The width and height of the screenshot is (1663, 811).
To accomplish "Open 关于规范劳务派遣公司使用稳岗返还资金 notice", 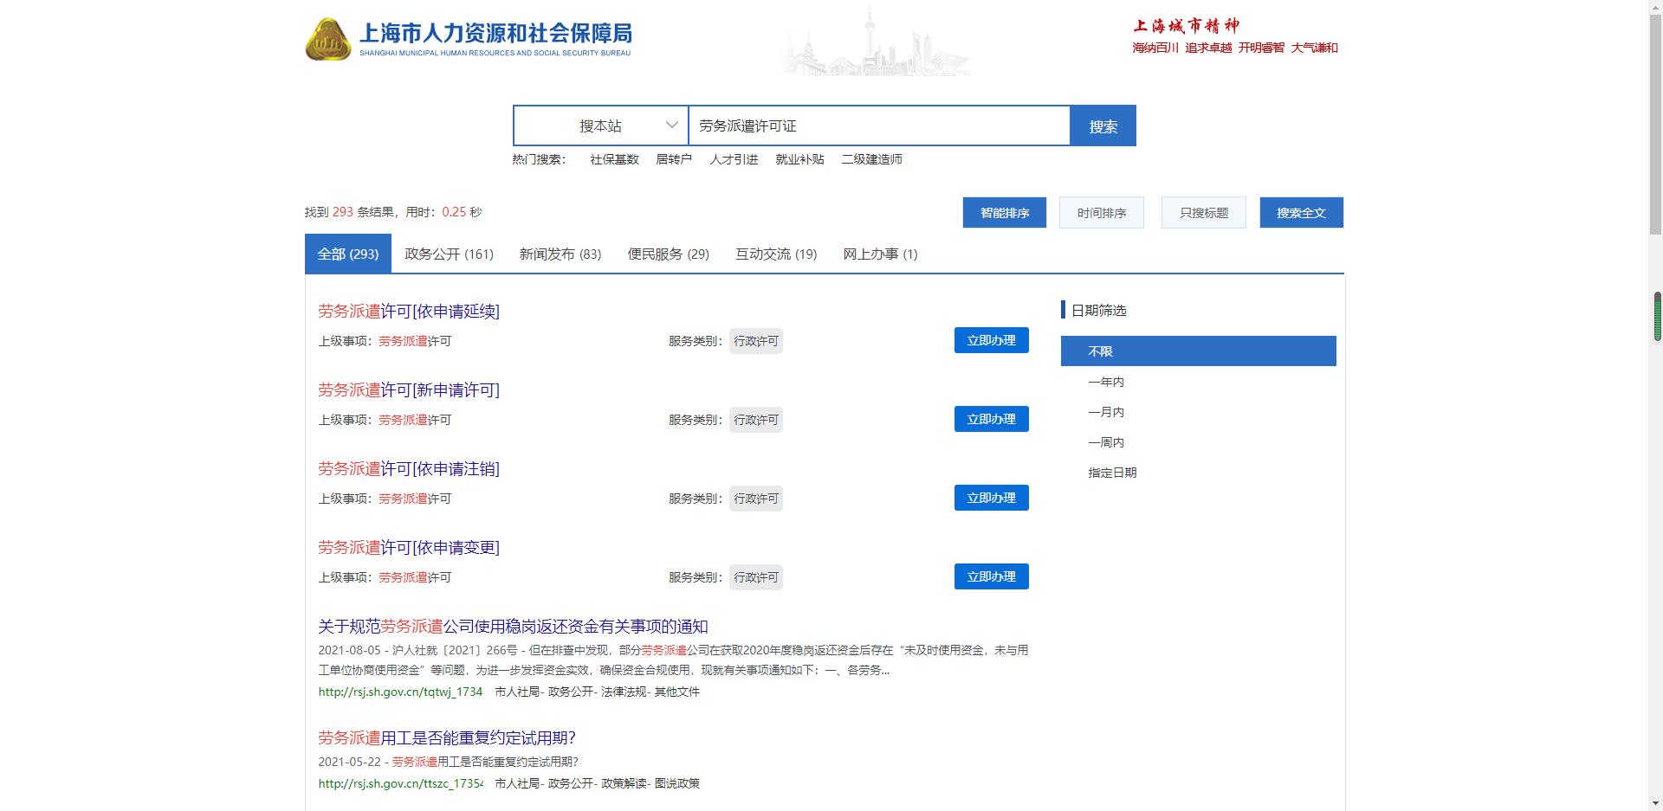I will (513, 627).
